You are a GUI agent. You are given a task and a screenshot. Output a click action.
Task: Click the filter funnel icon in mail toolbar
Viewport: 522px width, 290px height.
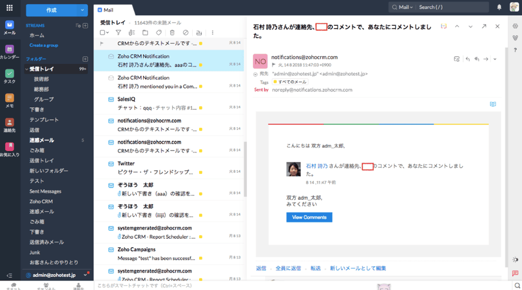point(118,33)
